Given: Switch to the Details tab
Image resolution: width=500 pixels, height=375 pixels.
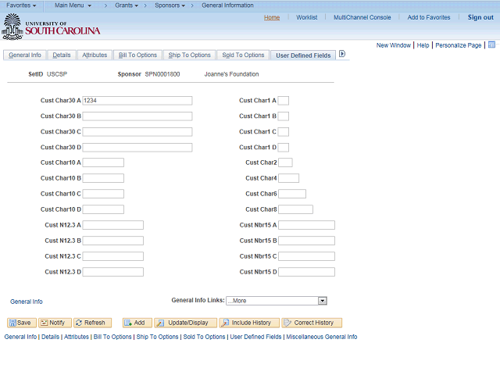Looking at the screenshot, I should [62, 55].
